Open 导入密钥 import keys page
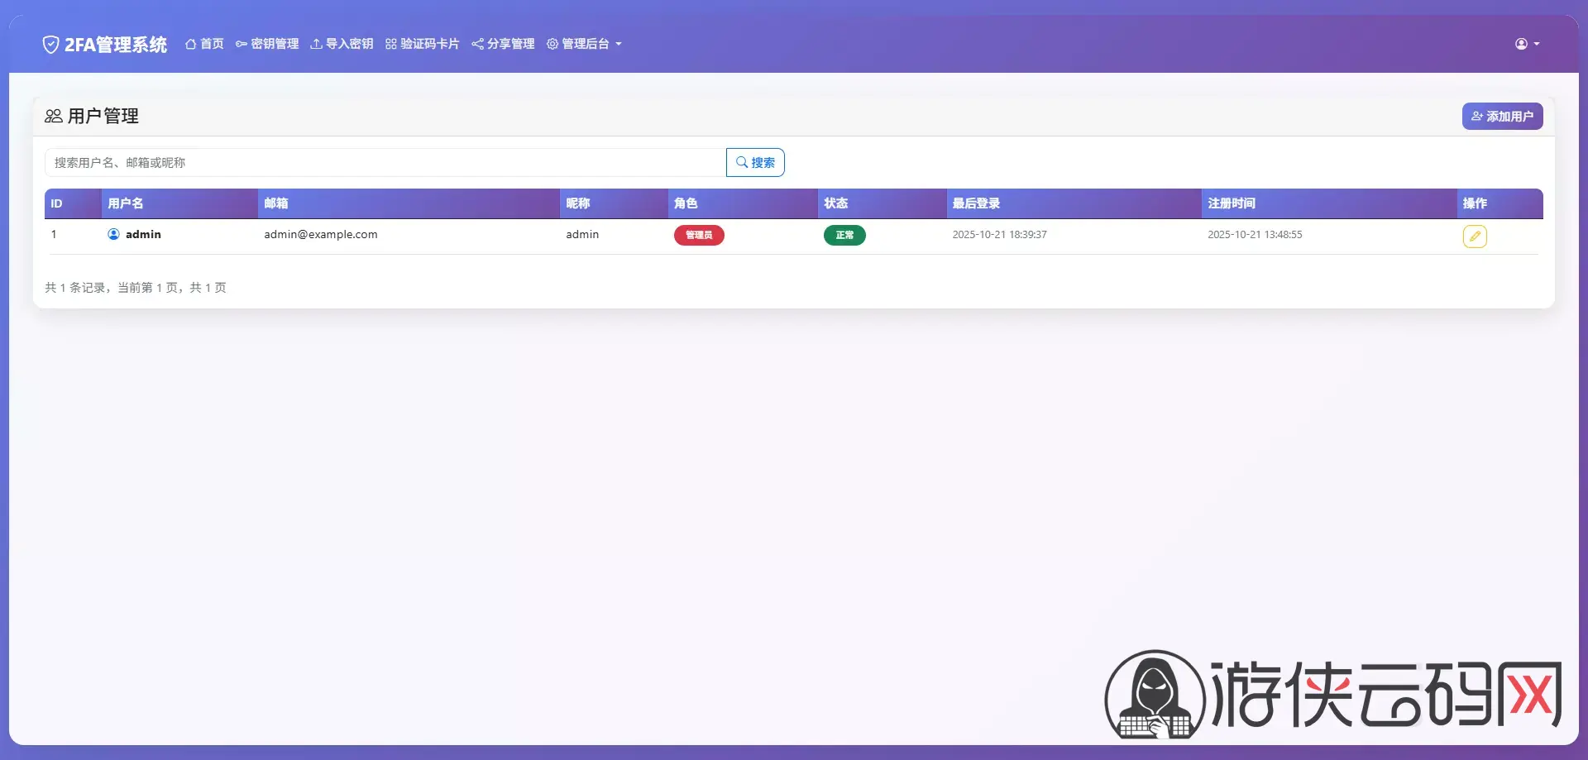 [342, 44]
